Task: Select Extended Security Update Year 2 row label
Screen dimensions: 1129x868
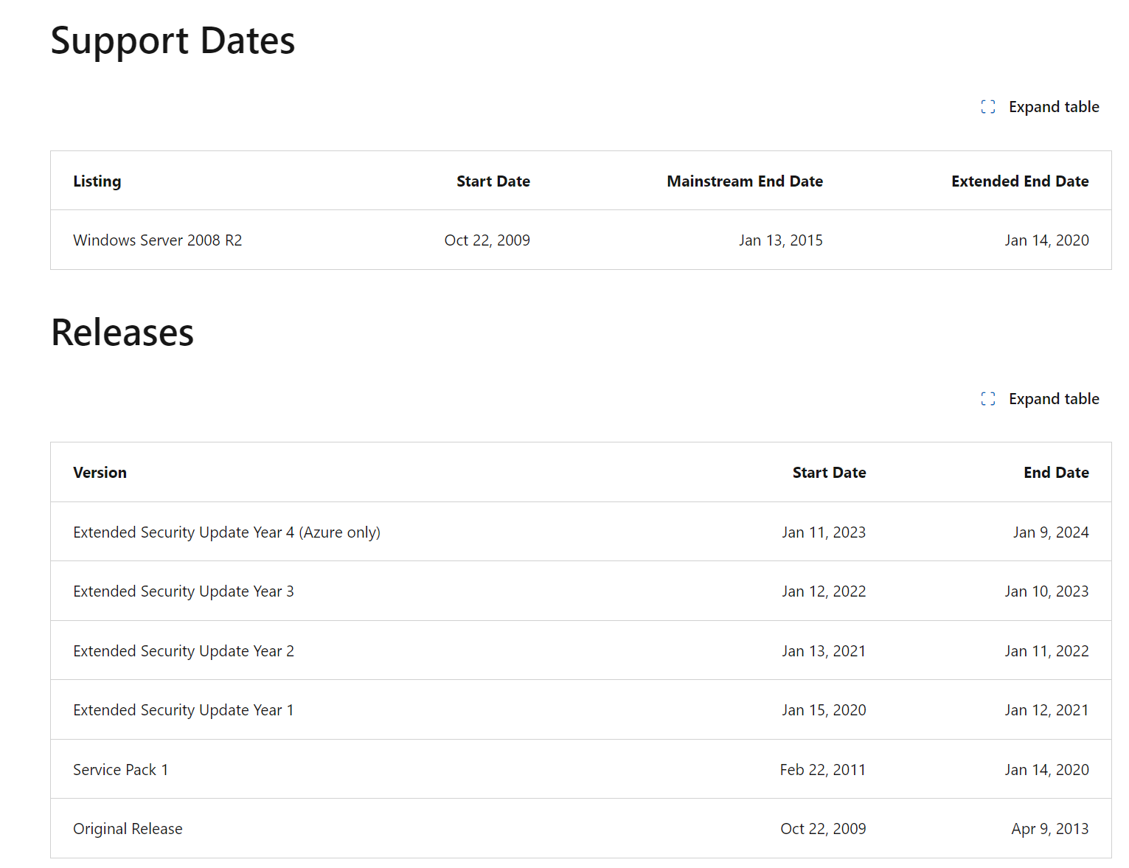Action: point(184,651)
